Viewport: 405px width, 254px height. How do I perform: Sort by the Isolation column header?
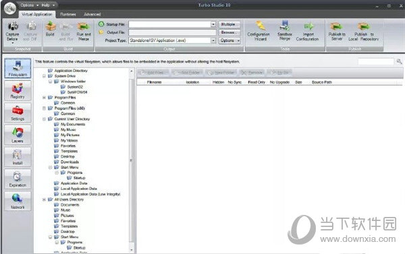point(192,82)
